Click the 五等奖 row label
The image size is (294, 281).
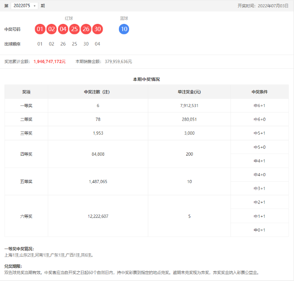click(26, 182)
